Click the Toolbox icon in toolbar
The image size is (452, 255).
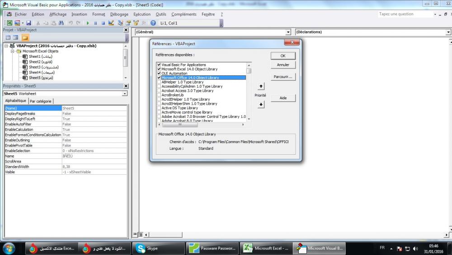(x=144, y=23)
